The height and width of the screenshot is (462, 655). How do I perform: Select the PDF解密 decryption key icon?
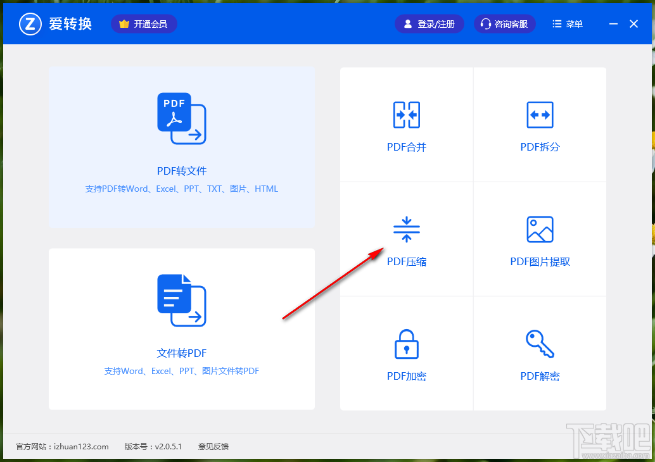coord(539,344)
